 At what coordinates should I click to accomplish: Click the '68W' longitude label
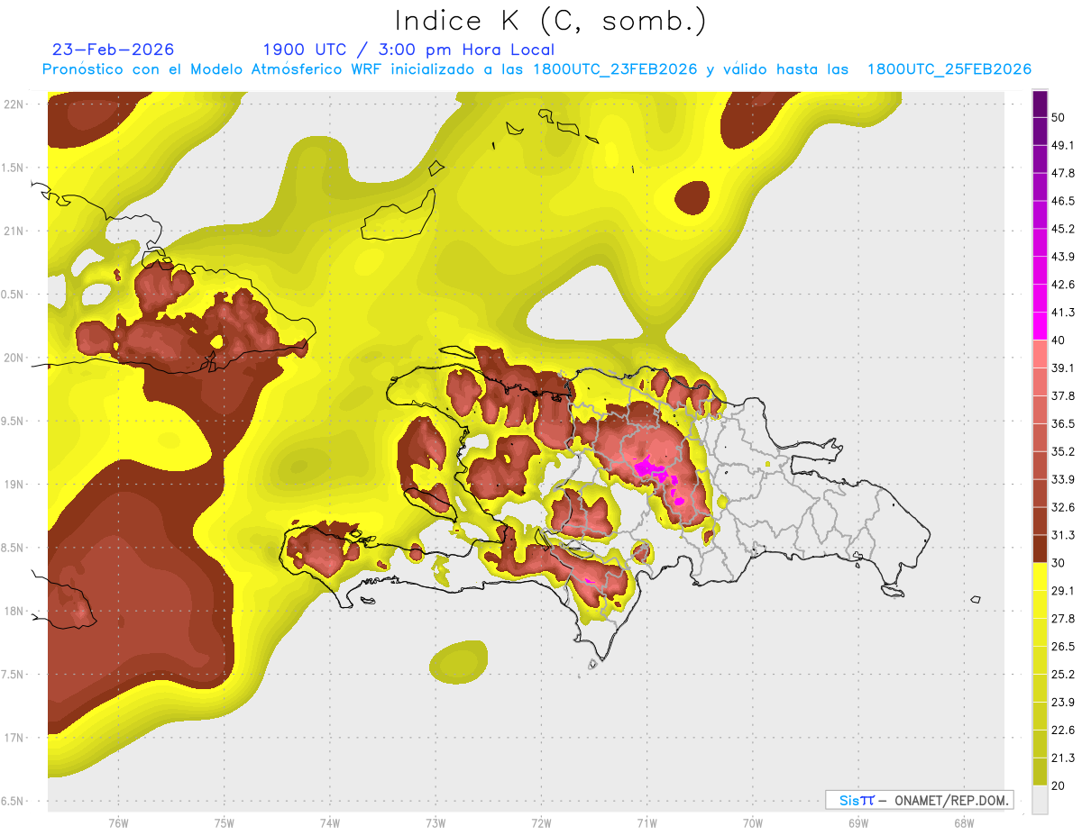click(x=963, y=822)
